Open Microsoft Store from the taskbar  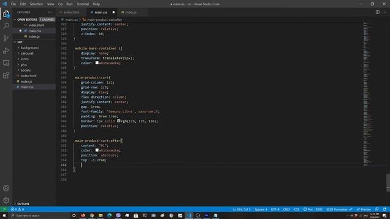coord(136,215)
